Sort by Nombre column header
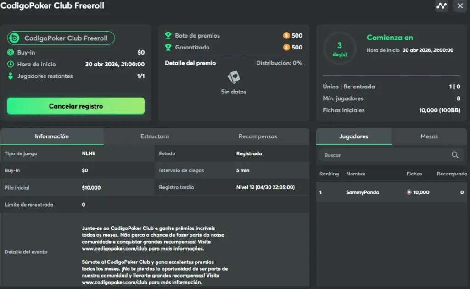The width and height of the screenshot is (470, 289). coord(356,174)
